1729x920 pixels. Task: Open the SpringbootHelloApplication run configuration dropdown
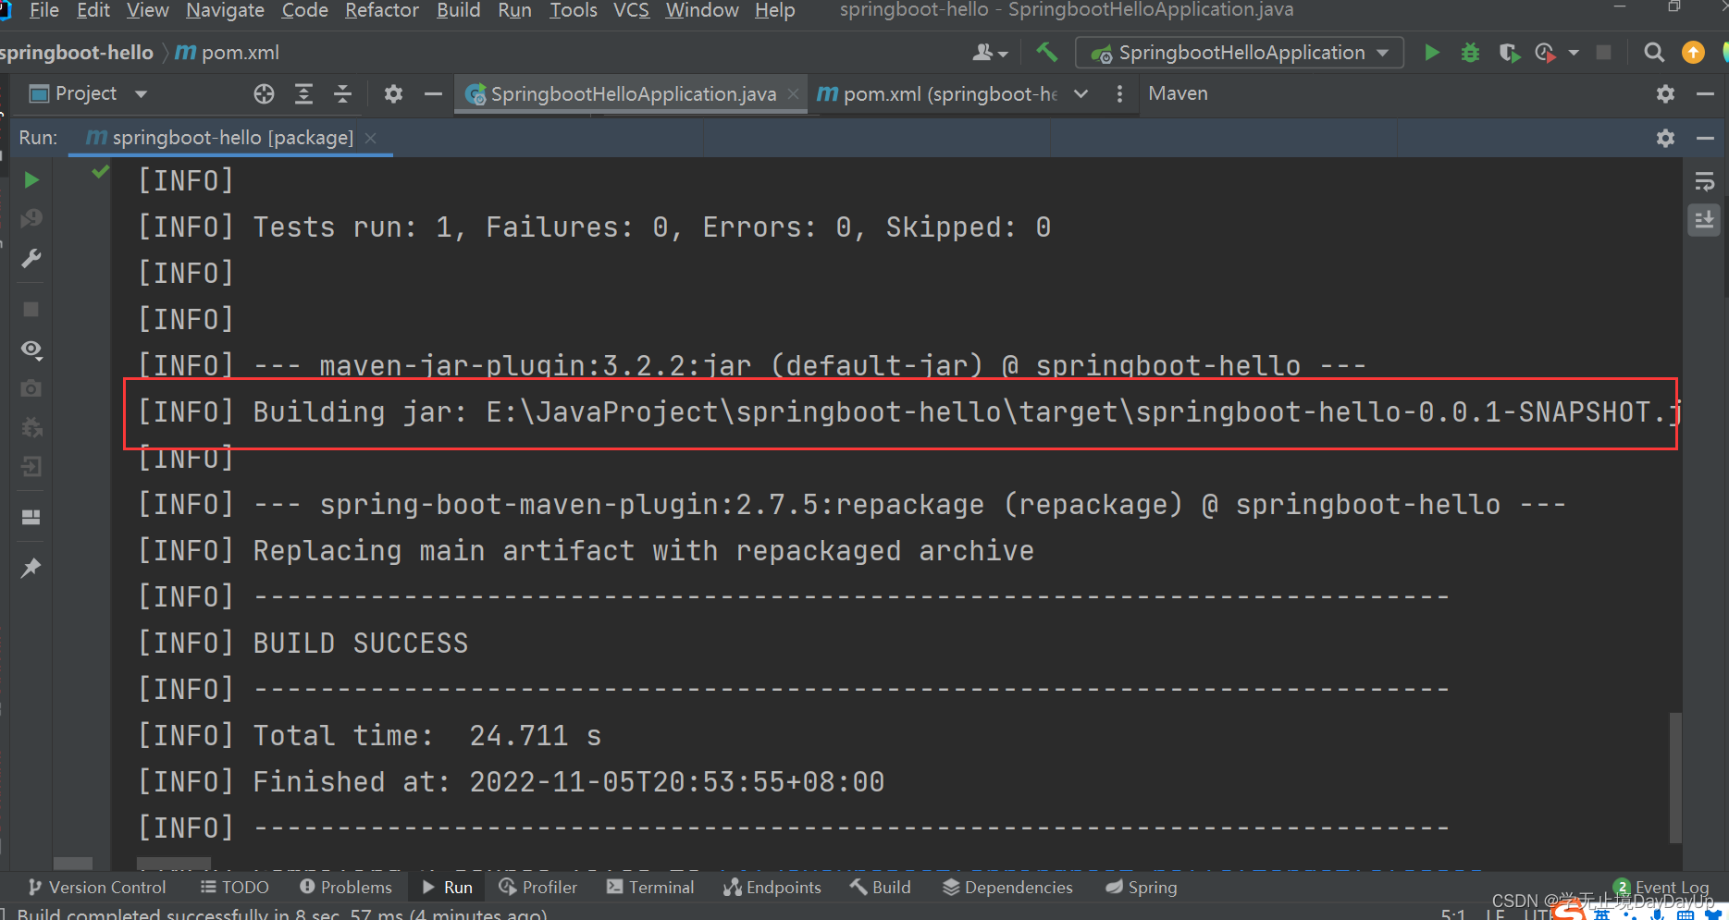(x=1239, y=53)
